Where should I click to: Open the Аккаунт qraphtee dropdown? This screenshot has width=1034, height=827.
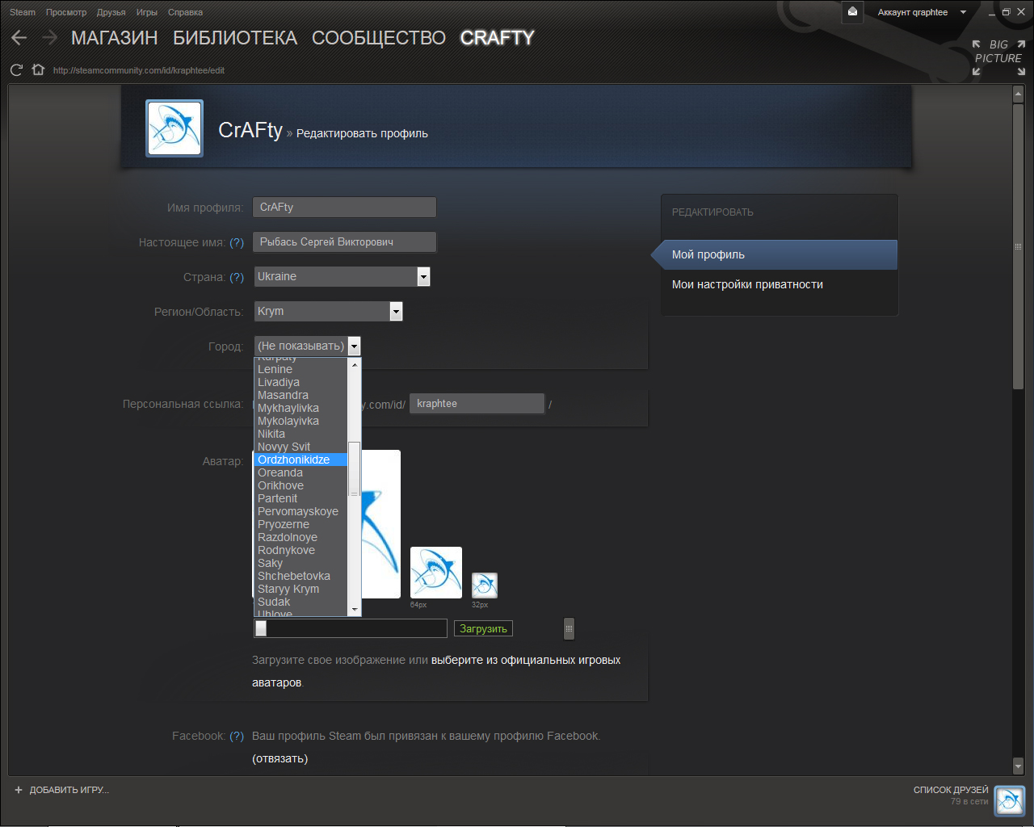pos(922,12)
